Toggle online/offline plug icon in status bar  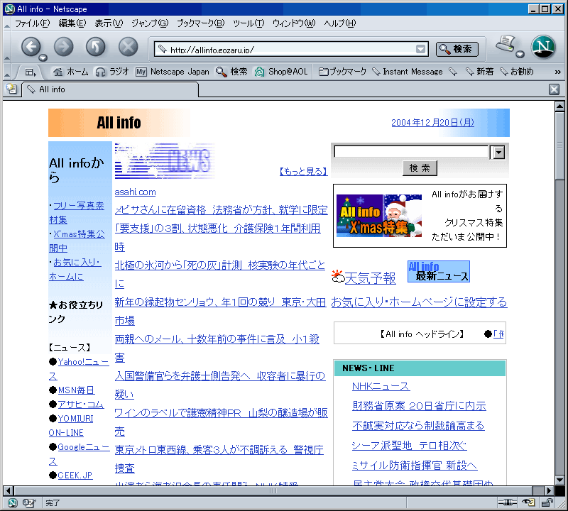coord(507,502)
